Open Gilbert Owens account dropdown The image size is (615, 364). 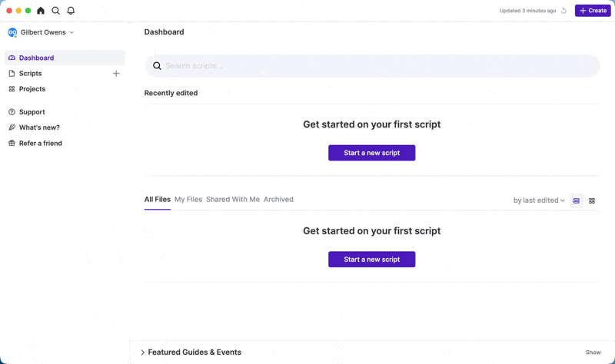pos(41,32)
